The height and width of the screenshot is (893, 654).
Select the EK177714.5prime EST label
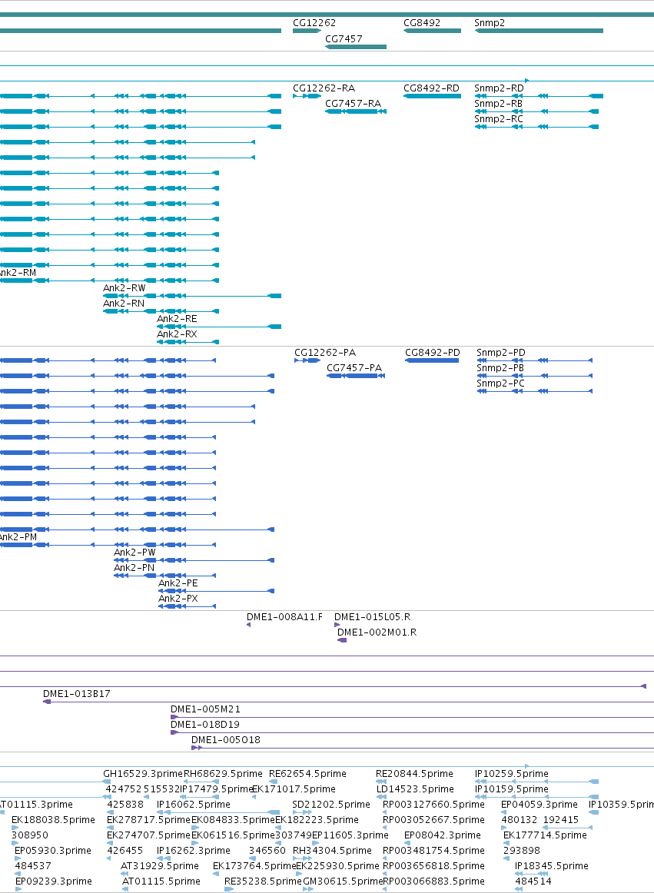pos(545,835)
